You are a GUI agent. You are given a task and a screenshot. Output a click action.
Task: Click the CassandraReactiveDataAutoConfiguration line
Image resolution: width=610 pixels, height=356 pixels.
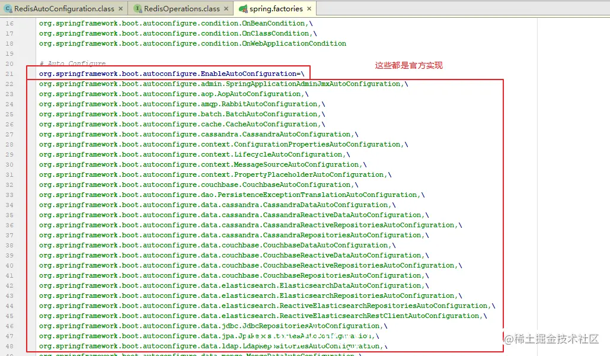pyautogui.click(x=234, y=215)
